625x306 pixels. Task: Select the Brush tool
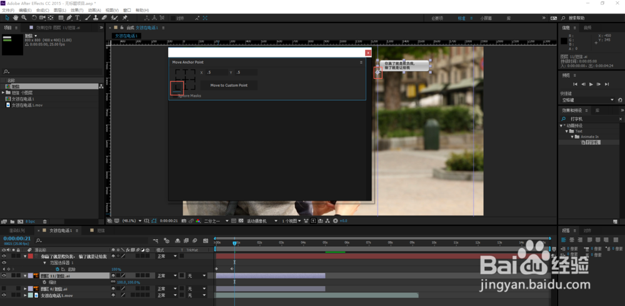point(87,18)
